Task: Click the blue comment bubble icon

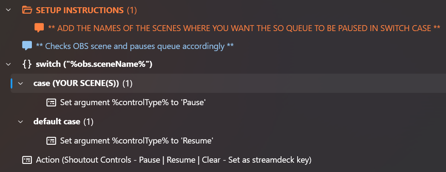Action: click(27, 46)
